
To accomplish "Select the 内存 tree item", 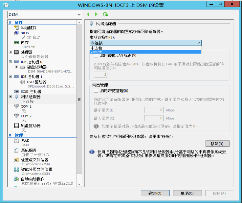I will coord(25,43).
